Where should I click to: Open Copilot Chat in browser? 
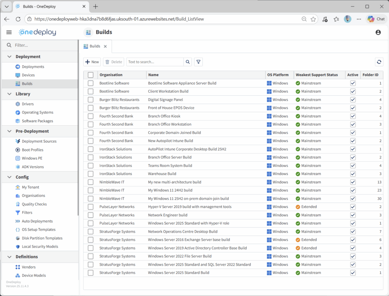click(x=376, y=19)
